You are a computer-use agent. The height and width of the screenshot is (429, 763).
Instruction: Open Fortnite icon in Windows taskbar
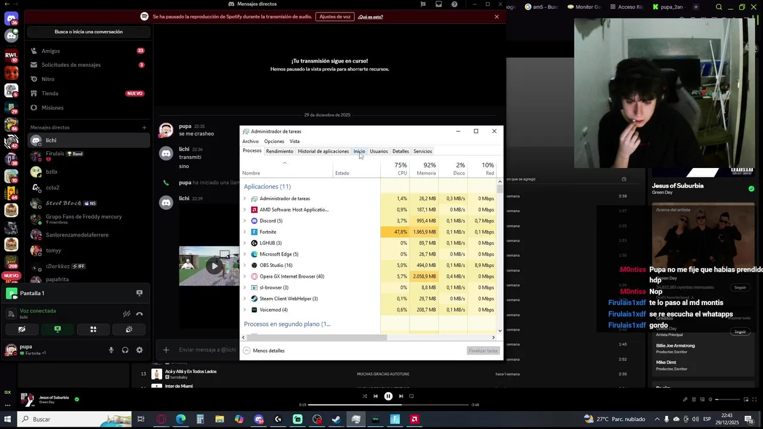[395, 419]
